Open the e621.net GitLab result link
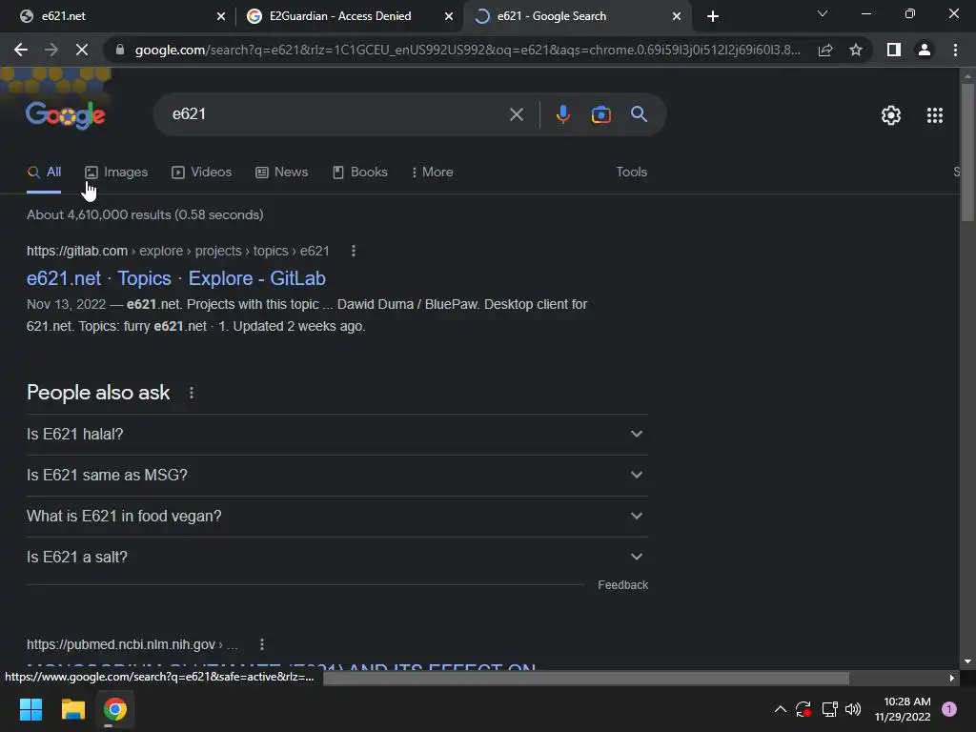The image size is (976, 732). pos(176,278)
